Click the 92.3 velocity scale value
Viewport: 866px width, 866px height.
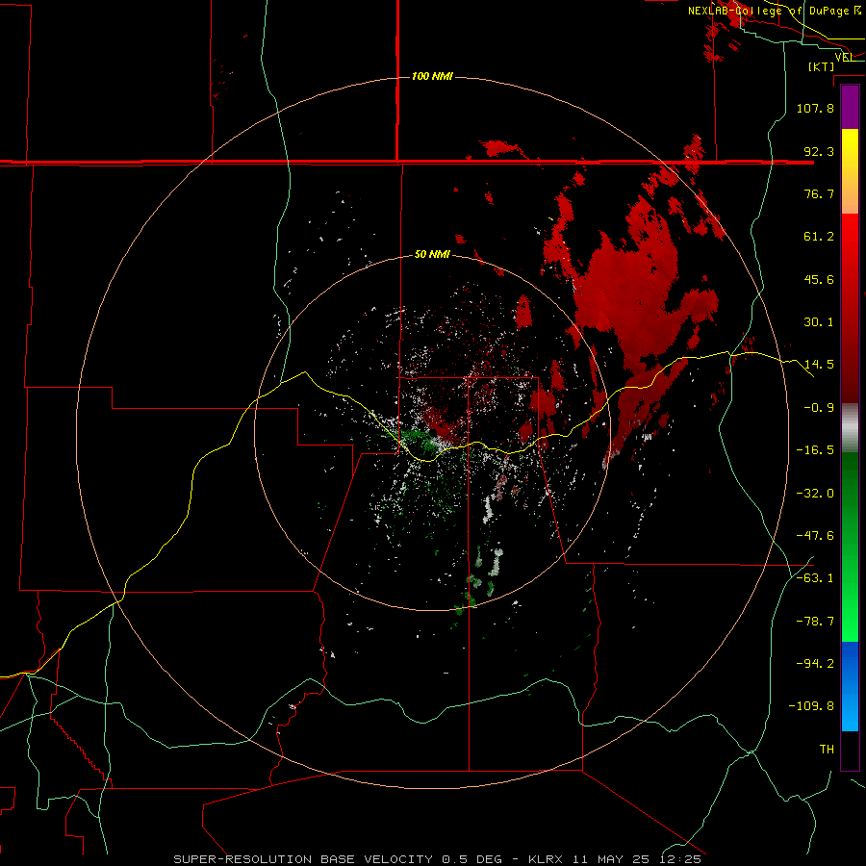pyautogui.click(x=819, y=151)
